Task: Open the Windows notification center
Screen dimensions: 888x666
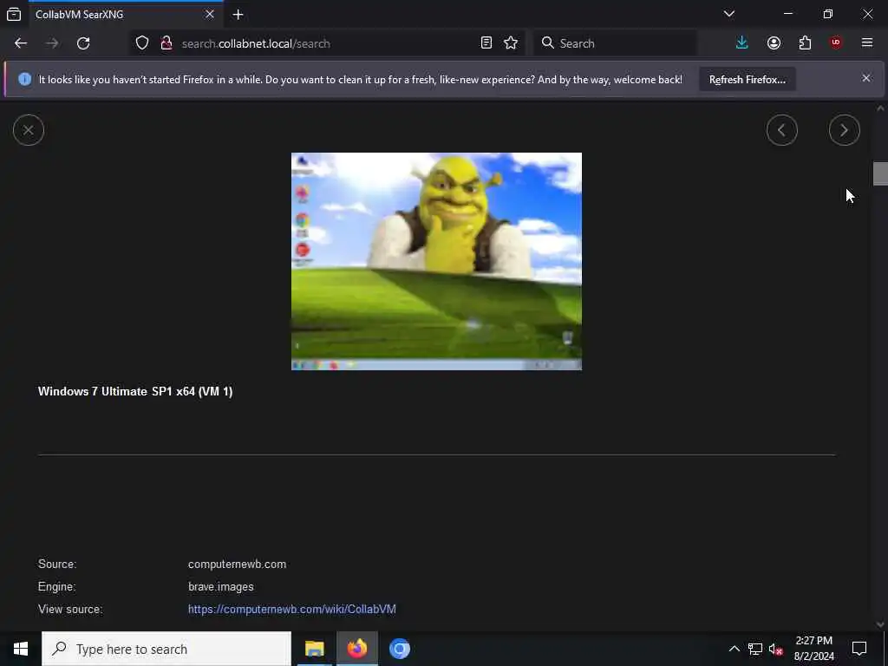Action: [859, 649]
